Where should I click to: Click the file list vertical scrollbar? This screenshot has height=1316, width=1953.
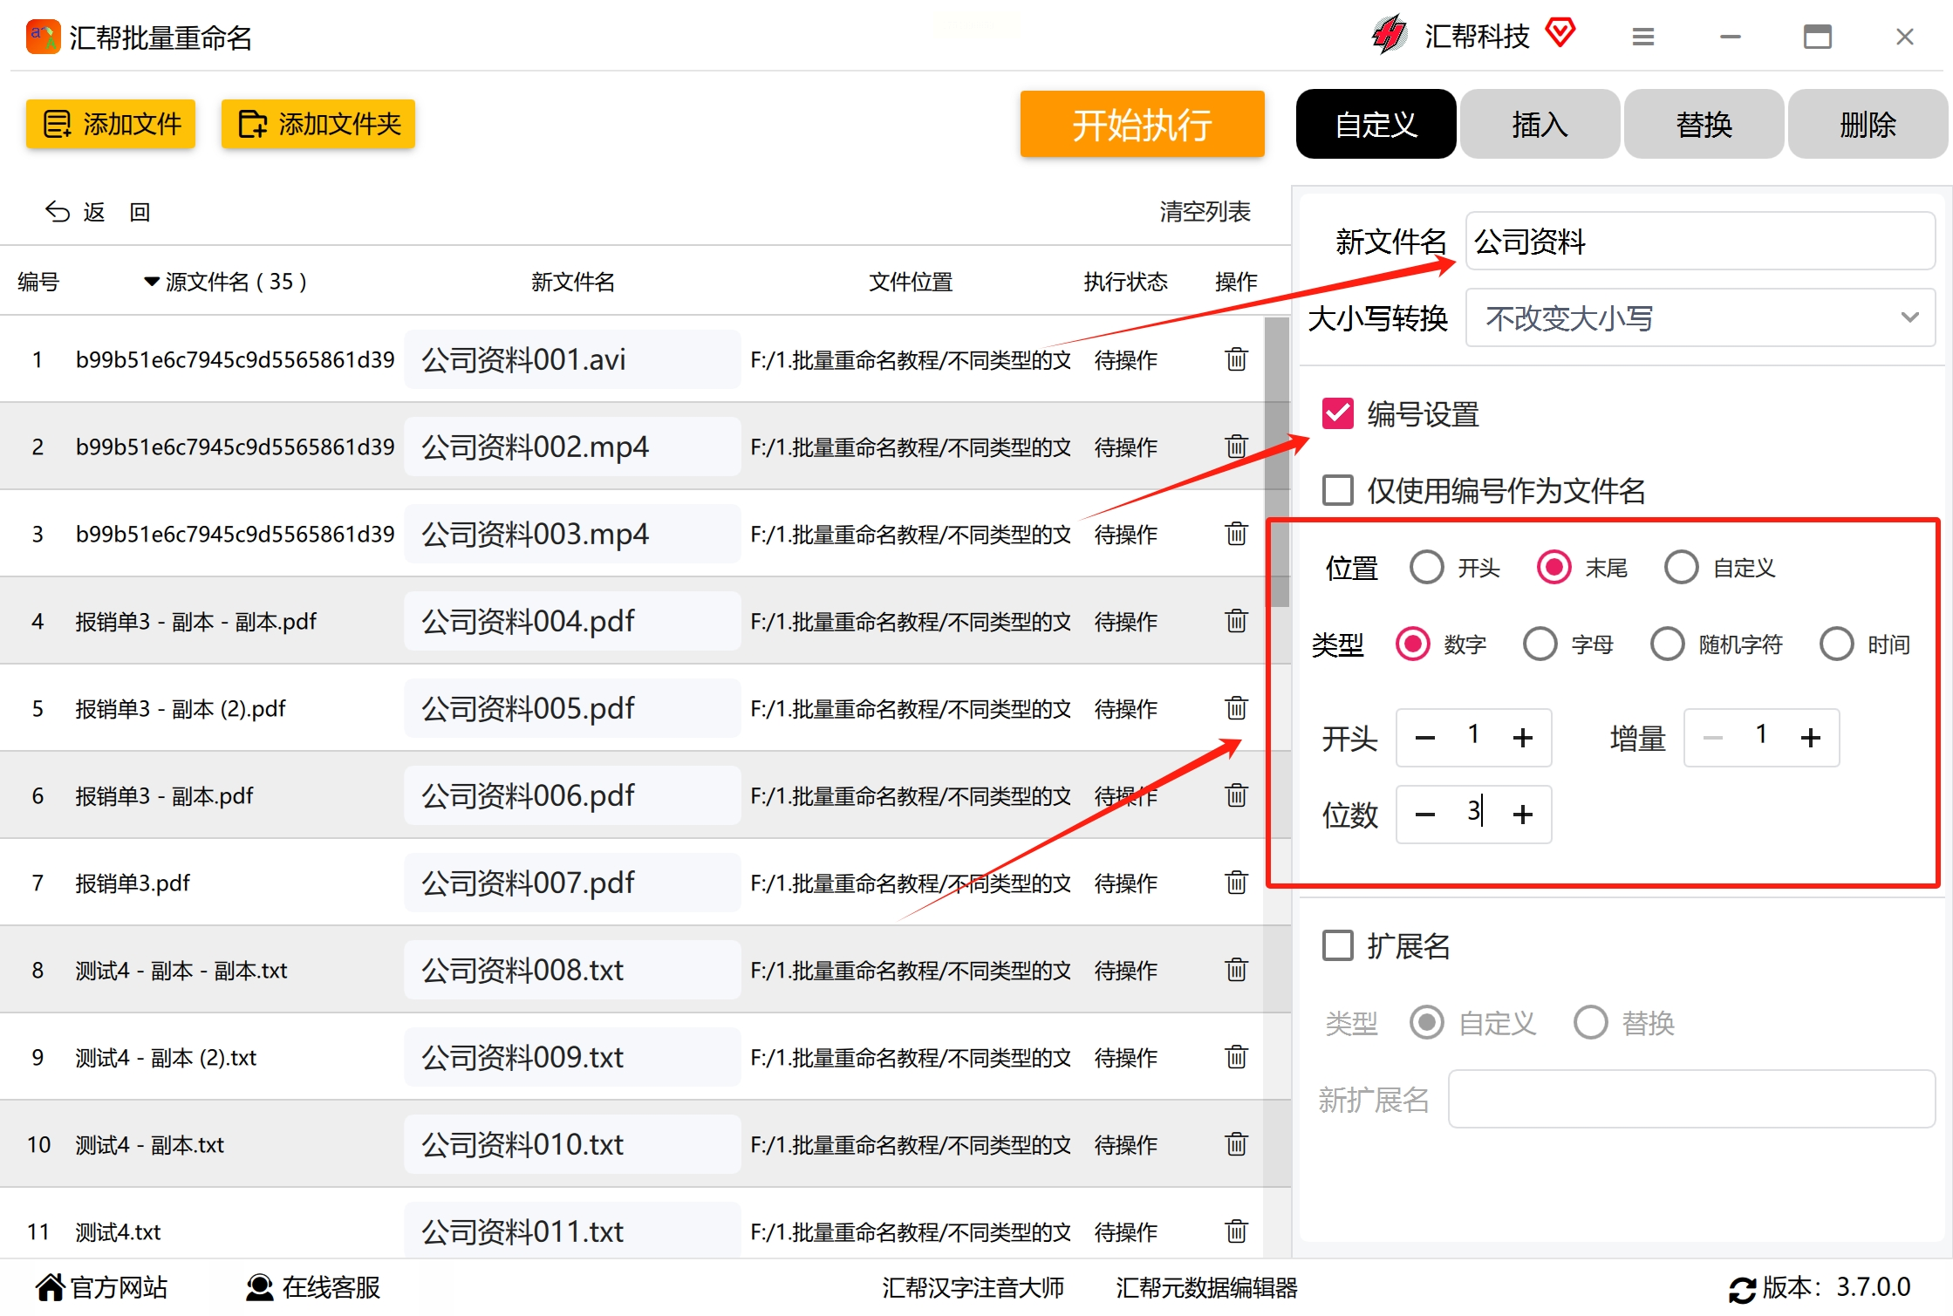[1279, 462]
